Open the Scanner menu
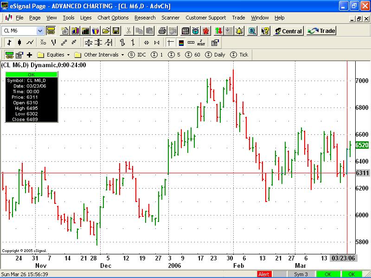This screenshot has width=371, height=278. pos(170,18)
